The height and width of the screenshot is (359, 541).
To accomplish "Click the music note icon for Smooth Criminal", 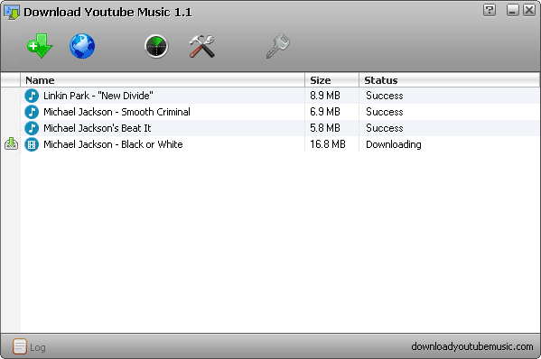I will click(x=32, y=112).
